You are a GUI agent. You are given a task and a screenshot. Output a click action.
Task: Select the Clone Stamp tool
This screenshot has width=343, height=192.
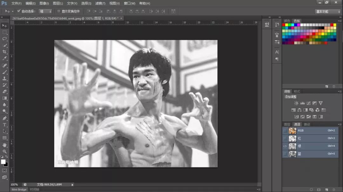tap(4, 79)
